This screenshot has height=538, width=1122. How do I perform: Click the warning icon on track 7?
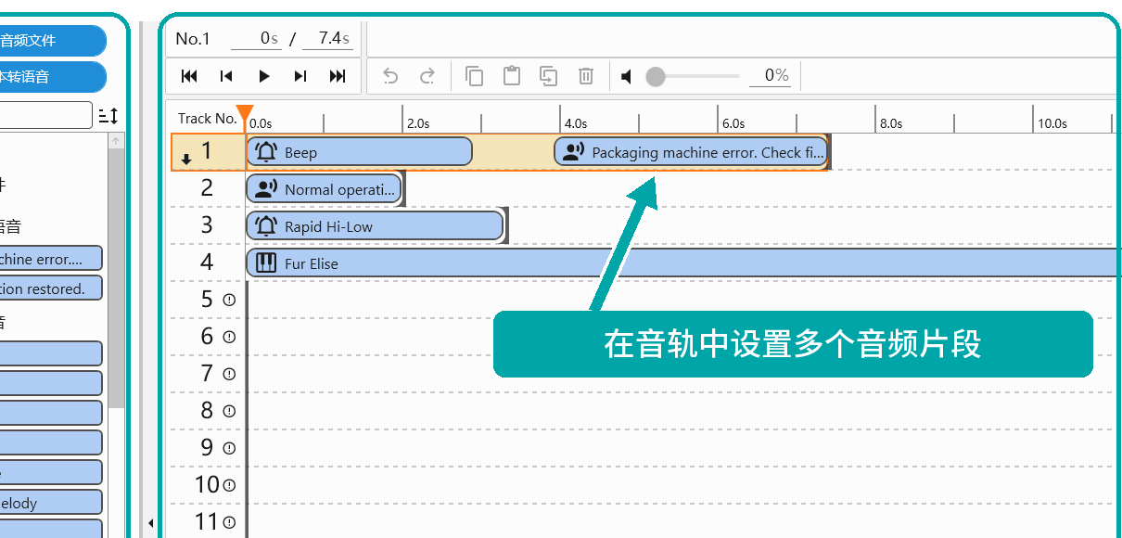[229, 374]
